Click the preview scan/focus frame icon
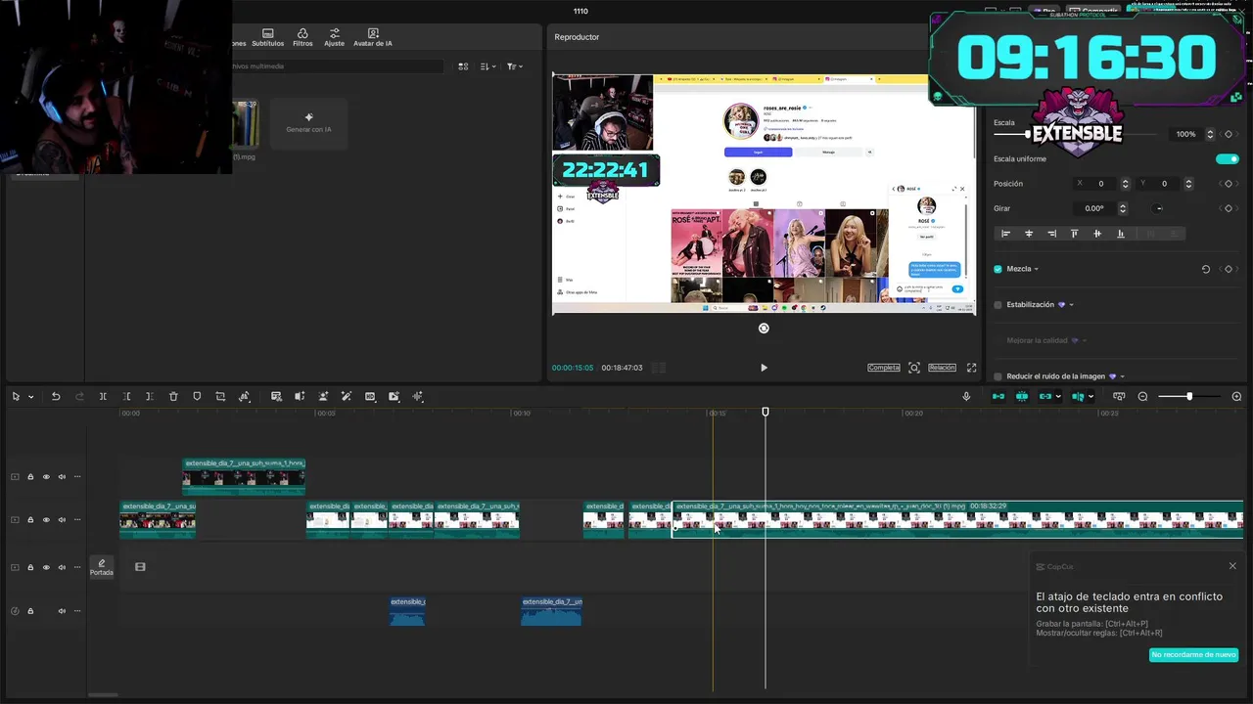 coord(913,368)
